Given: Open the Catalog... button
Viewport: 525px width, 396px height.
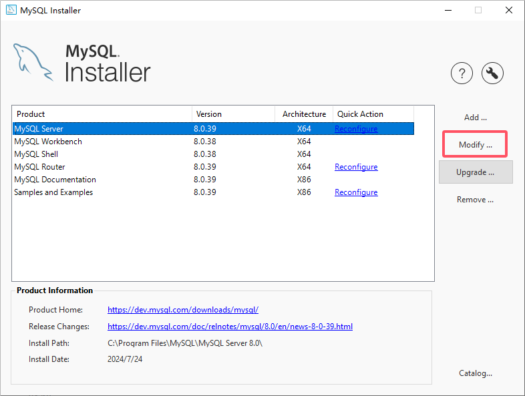Looking at the screenshot, I should tap(476, 373).
